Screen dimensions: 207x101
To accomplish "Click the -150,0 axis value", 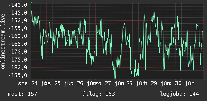I will (18, 21).
